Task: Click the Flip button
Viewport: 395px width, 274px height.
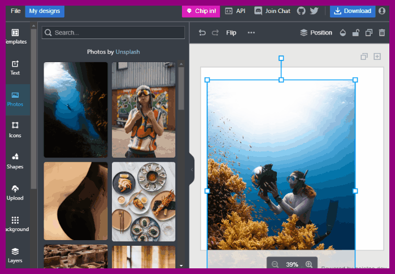Action: pos(231,33)
